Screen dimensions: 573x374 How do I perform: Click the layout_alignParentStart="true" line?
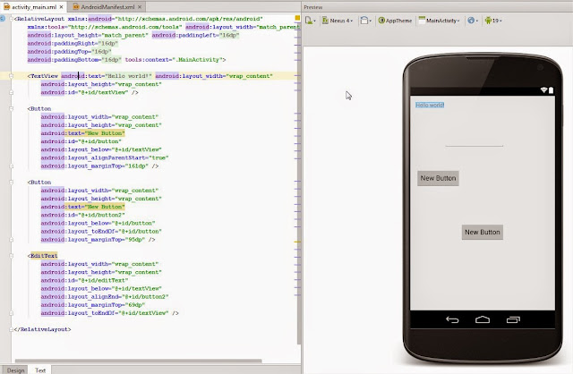click(x=105, y=157)
